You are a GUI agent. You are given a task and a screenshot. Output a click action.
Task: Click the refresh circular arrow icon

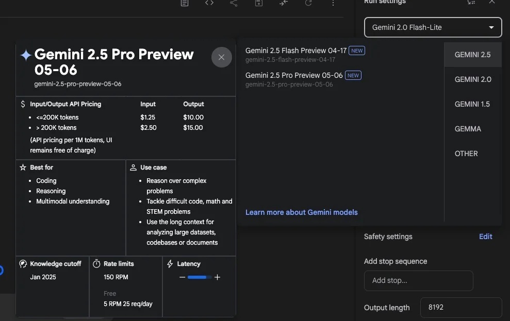[x=308, y=3]
